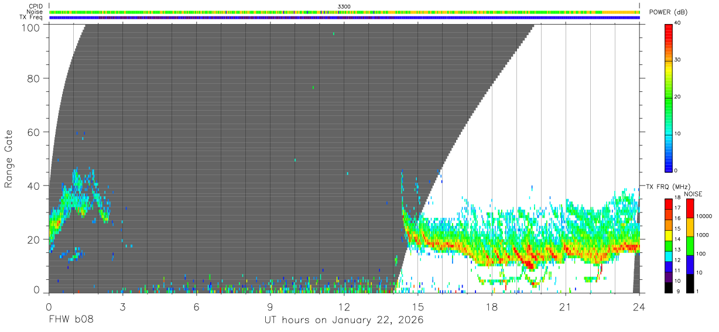Click the '15' label on UT hours axis

click(418, 307)
